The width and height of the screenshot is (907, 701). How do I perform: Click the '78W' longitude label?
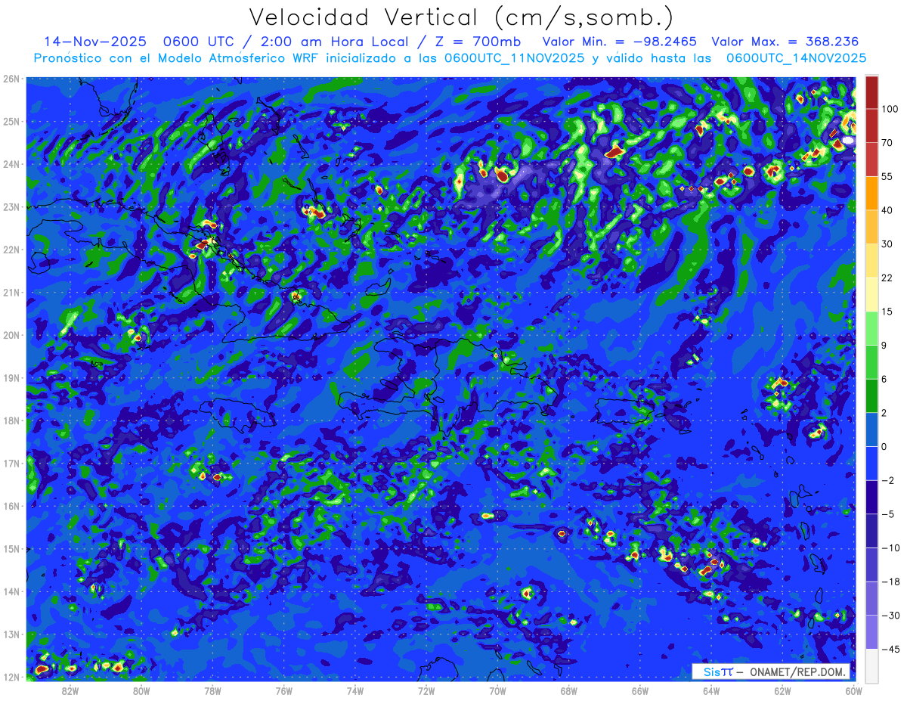[x=212, y=690]
